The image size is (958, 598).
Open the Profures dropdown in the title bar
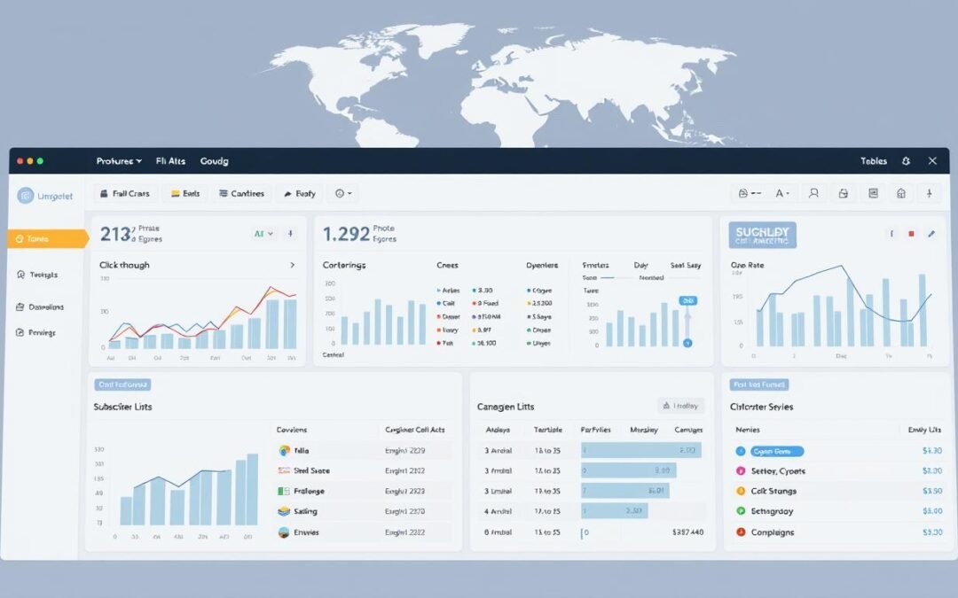coord(119,161)
